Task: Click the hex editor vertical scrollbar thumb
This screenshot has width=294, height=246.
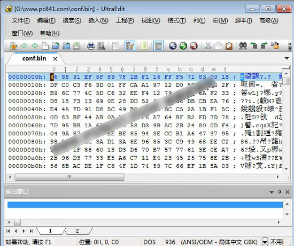Action: click(286, 81)
